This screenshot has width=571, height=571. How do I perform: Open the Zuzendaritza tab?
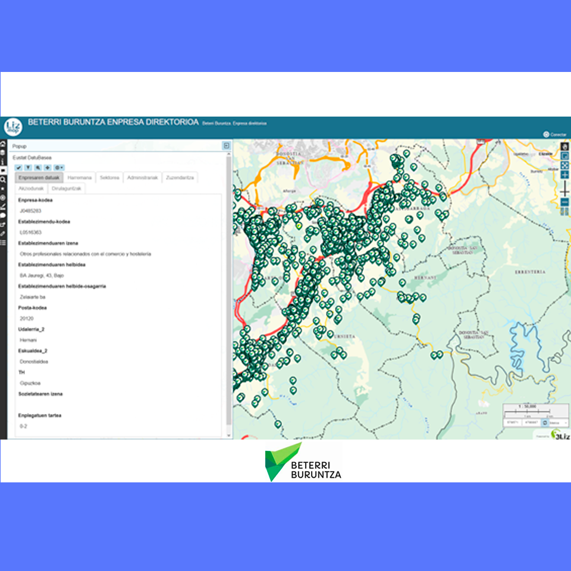[x=180, y=177]
